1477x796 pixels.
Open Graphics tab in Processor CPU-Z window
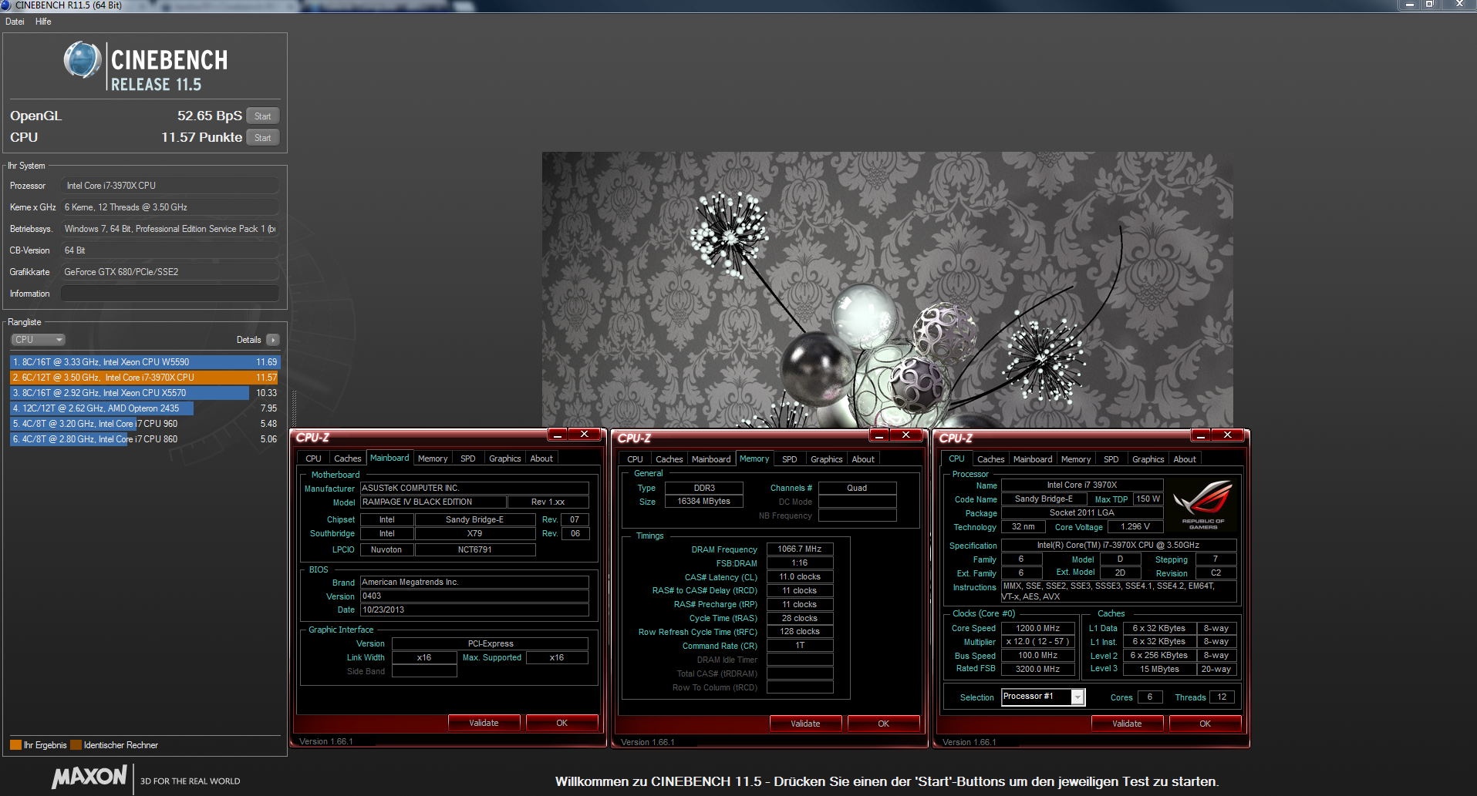pyautogui.click(x=1148, y=459)
